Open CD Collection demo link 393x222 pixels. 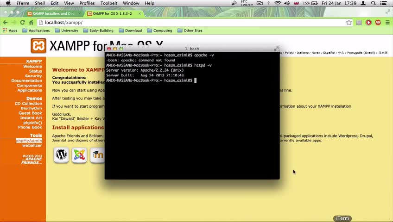(x=28, y=104)
